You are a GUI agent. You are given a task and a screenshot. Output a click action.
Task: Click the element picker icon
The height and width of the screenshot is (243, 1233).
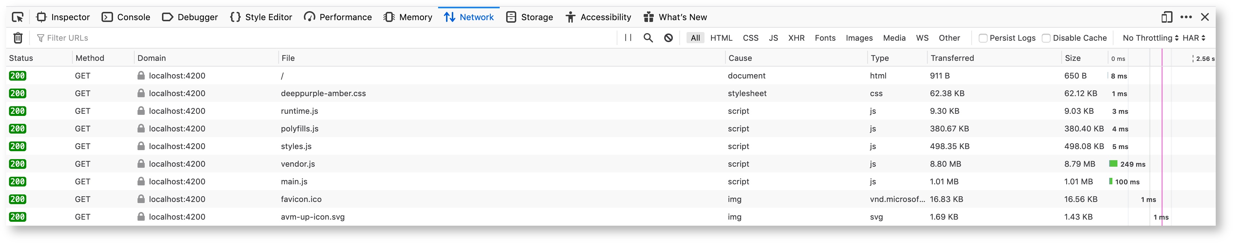pyautogui.click(x=18, y=17)
